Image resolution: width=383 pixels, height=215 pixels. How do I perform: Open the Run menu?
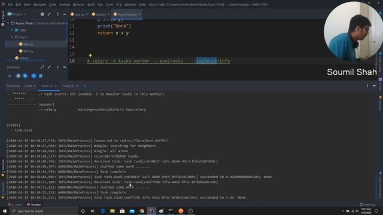click(x=100, y=4)
